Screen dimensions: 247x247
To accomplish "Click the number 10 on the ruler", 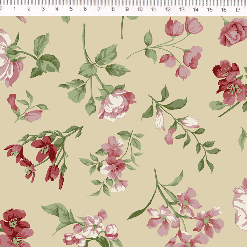I will pos(140,9).
